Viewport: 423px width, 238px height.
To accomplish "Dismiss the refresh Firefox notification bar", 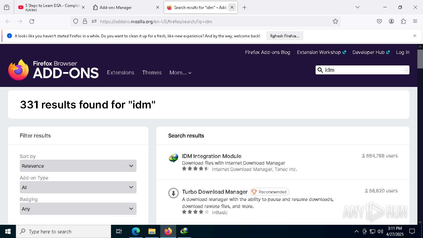I will click(415, 36).
